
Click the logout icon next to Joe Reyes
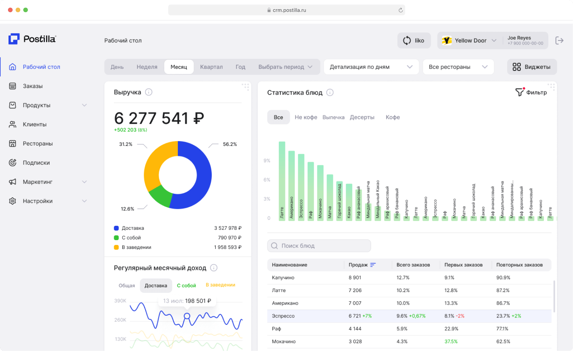pos(559,41)
